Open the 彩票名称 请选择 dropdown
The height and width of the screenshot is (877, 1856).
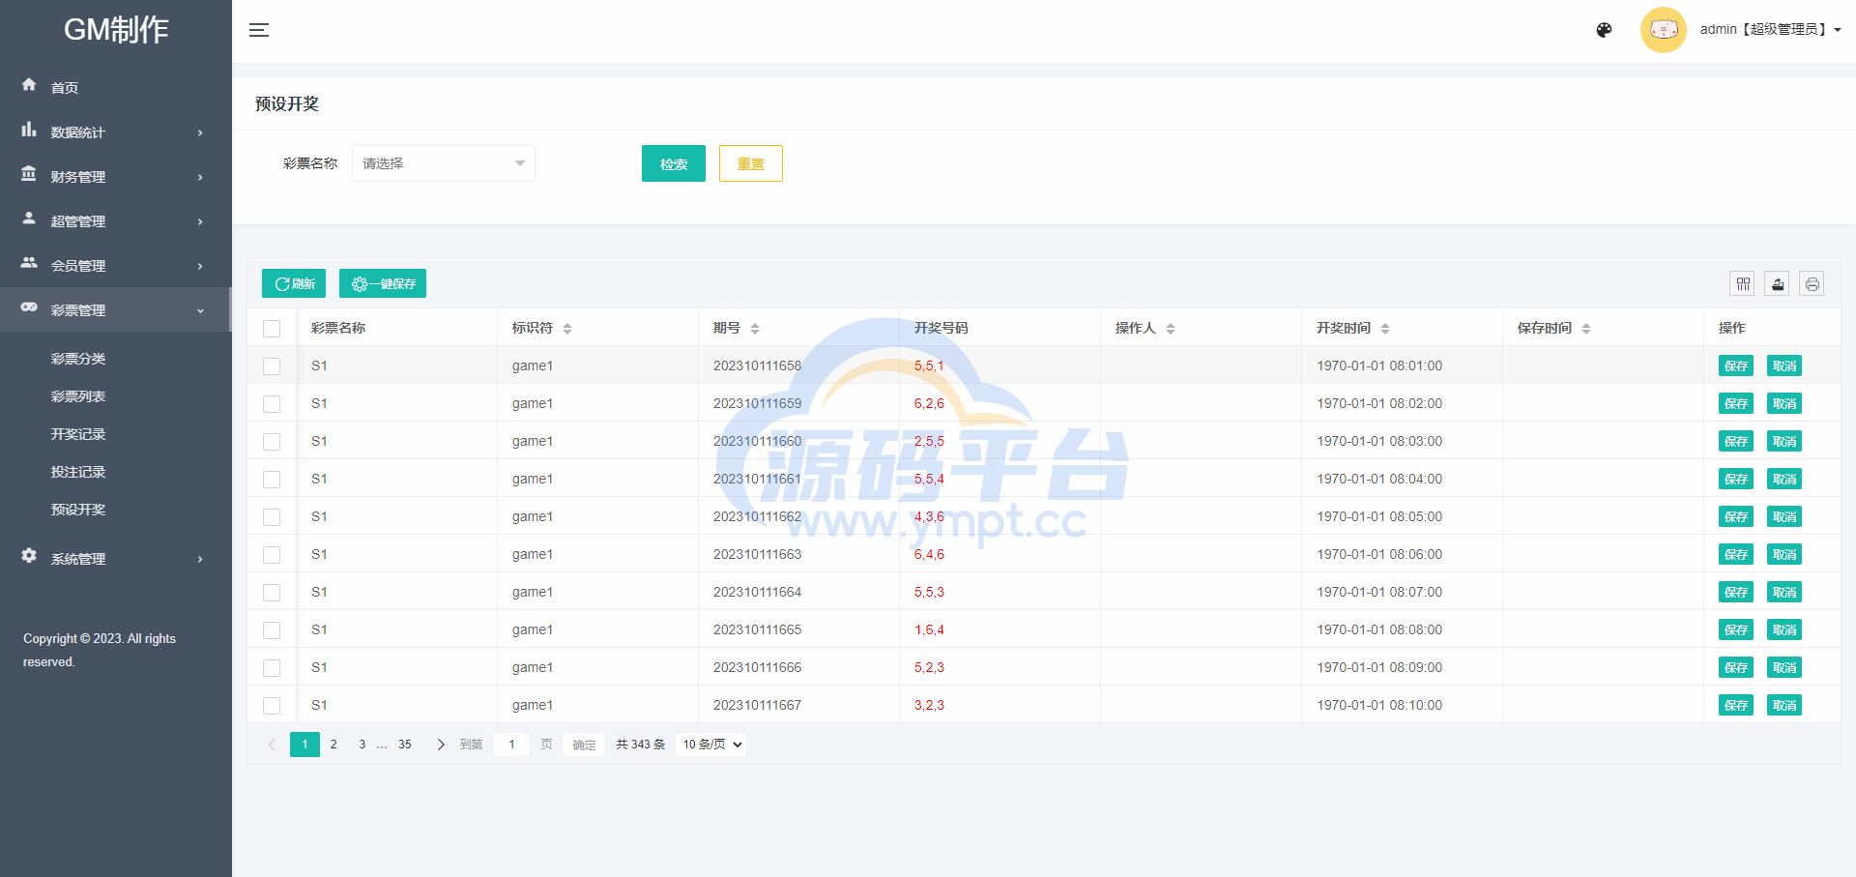444,163
